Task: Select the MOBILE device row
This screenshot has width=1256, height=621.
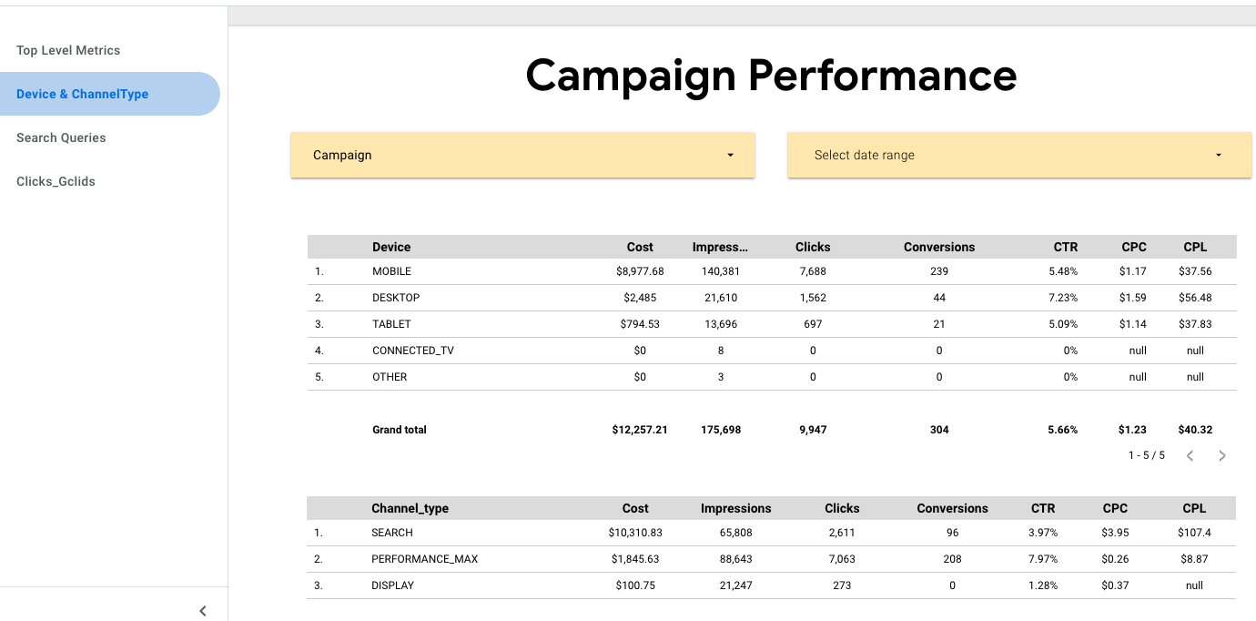Action: point(391,271)
